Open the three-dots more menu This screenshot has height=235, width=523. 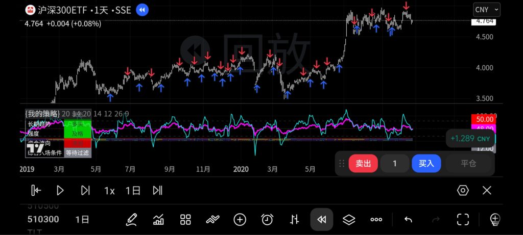[376, 220]
